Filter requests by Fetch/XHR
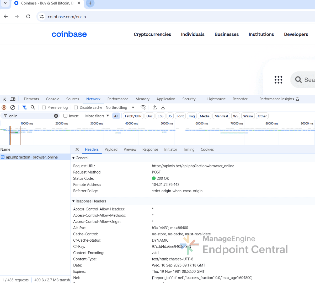The width and height of the screenshot is (315, 283). pos(133,116)
